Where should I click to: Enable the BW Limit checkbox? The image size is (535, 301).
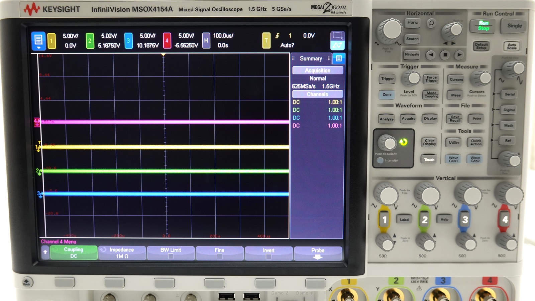pos(171,256)
